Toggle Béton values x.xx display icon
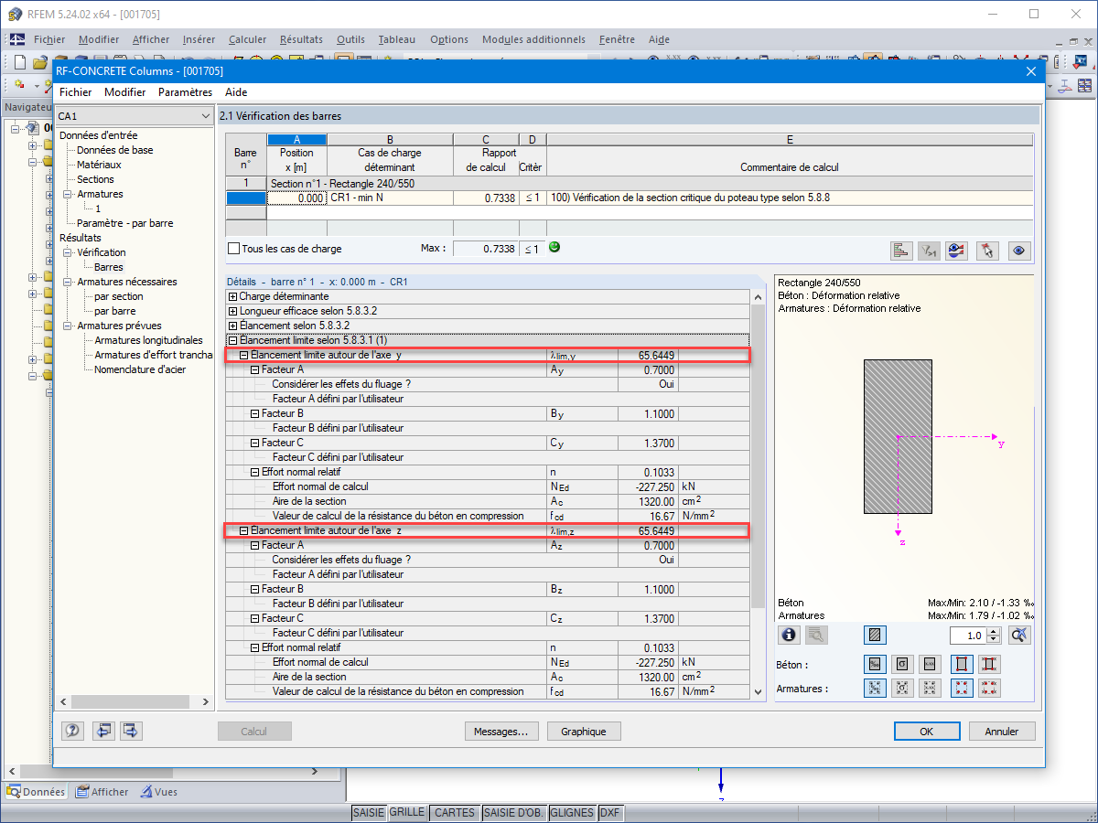This screenshot has width=1098, height=823. pos(931,665)
